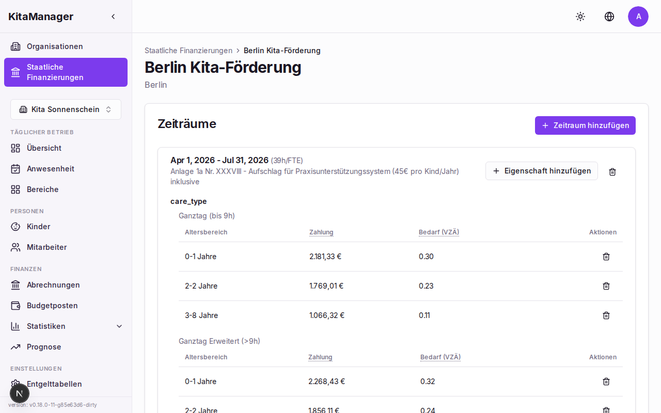Screen dimensions: 661x413
Task: Delete the 2-2 Jahre Ganztag row
Action: coord(606,286)
